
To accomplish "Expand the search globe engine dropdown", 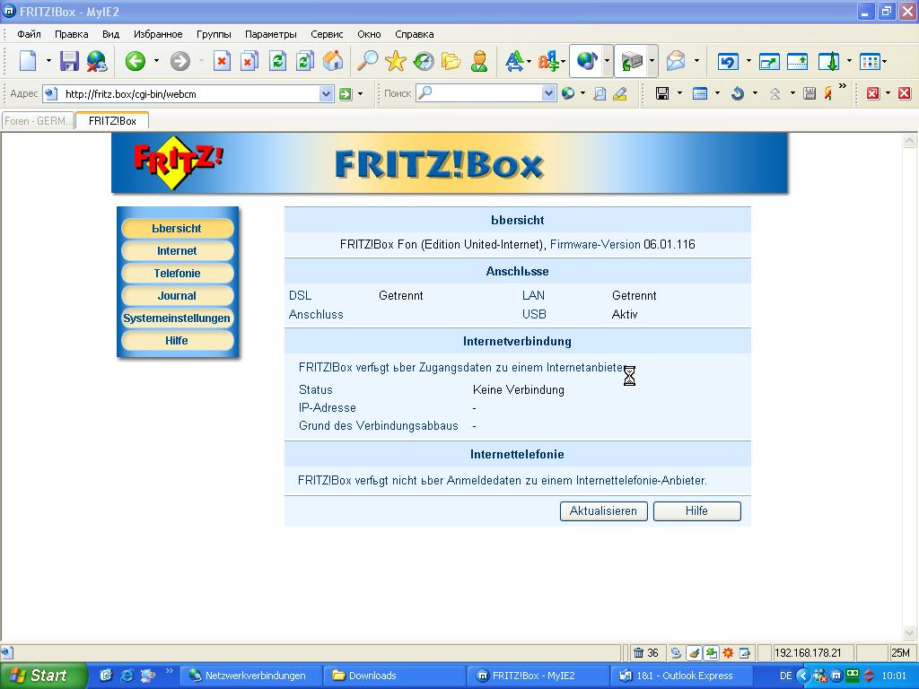I will click(582, 93).
